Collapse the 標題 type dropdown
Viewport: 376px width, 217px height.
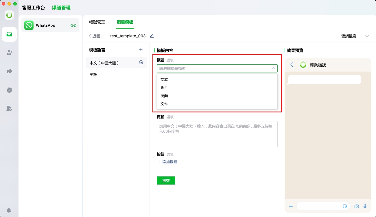273,68
